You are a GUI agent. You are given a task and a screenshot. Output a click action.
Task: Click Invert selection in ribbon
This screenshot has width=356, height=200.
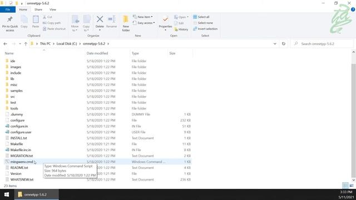tap(205, 29)
